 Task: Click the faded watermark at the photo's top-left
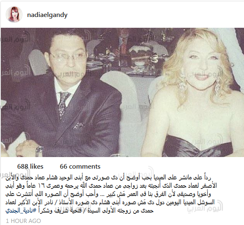coord(15,39)
